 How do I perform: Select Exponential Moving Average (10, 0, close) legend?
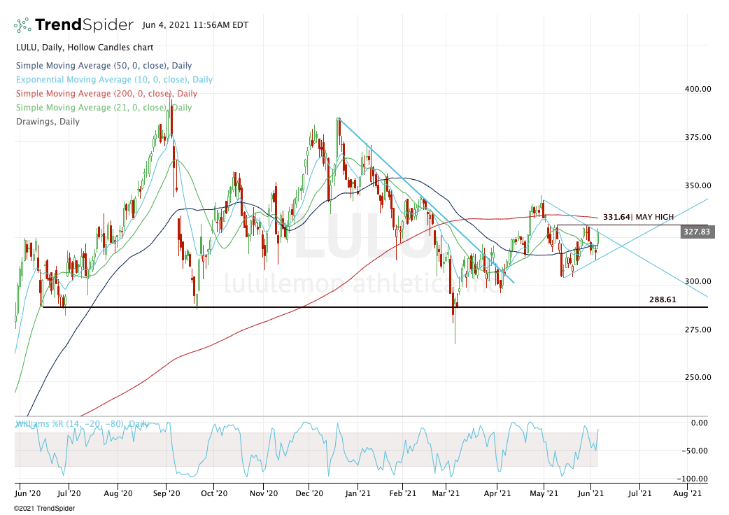114,80
